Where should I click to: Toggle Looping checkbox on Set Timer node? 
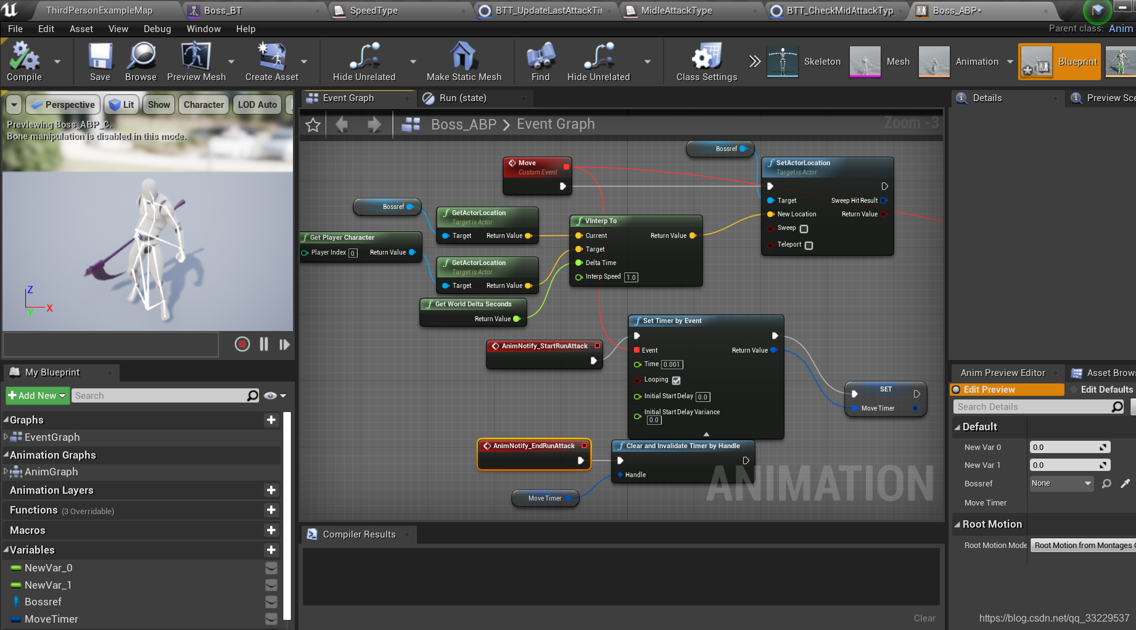[x=676, y=380]
